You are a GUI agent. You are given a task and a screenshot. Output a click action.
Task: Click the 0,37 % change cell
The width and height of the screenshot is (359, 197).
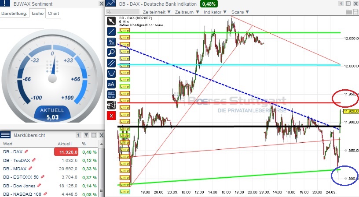click(x=89, y=177)
